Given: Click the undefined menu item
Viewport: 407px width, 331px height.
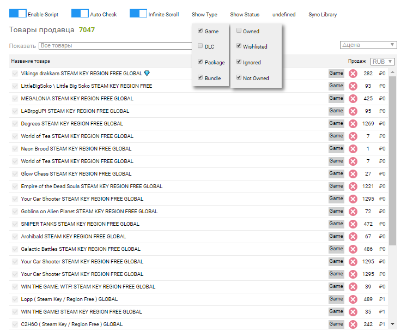Looking at the screenshot, I should [284, 15].
